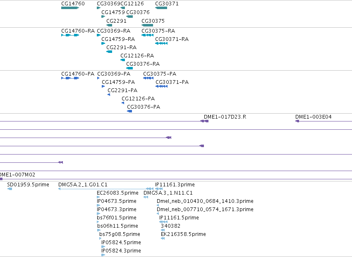Select the CG12126-RA transcript label
Viewport: 352px width, 257px height.
pyautogui.click(x=137, y=56)
